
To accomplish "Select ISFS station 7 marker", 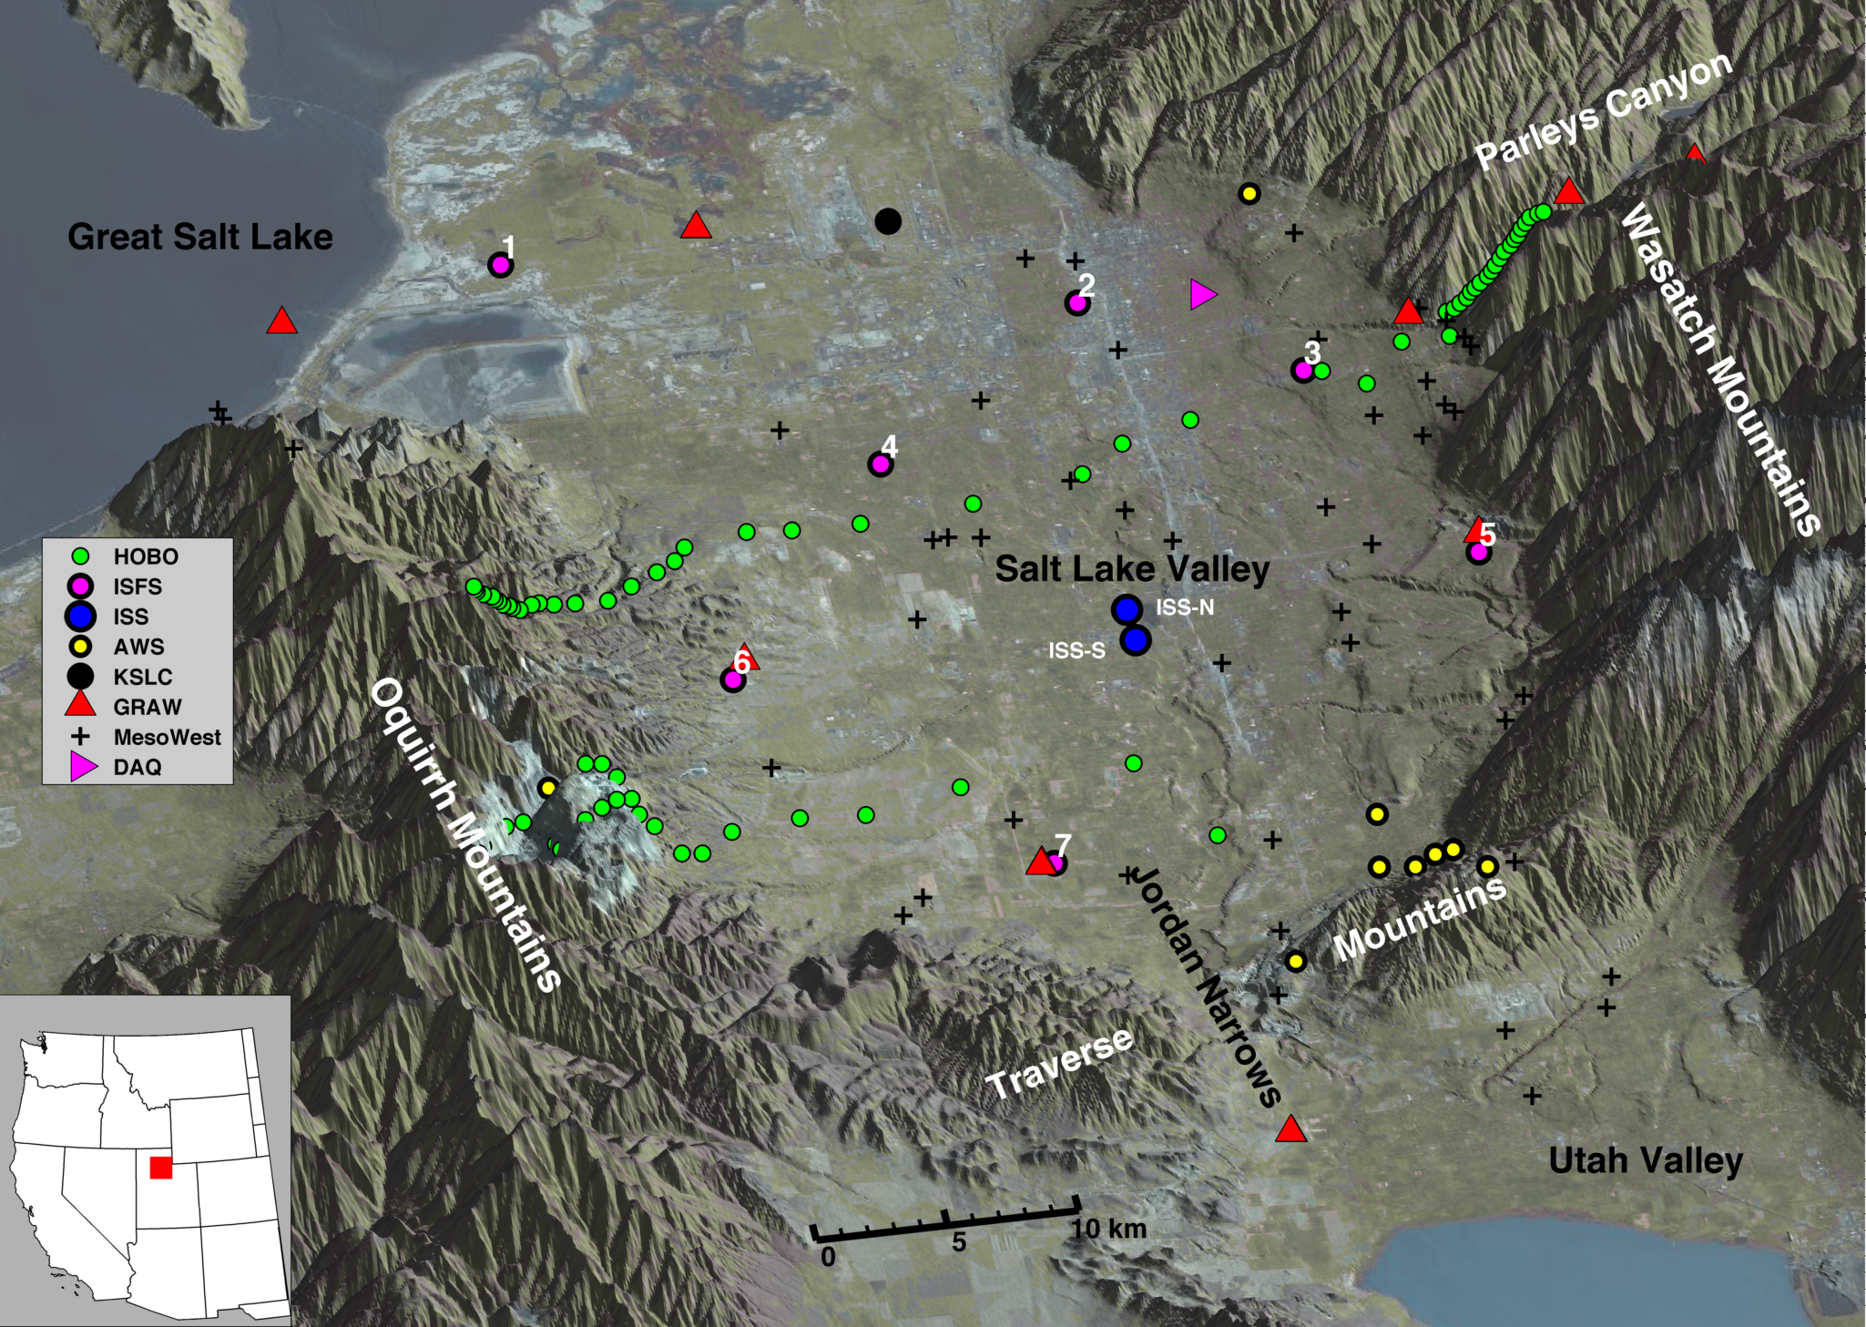I will [x=1055, y=863].
